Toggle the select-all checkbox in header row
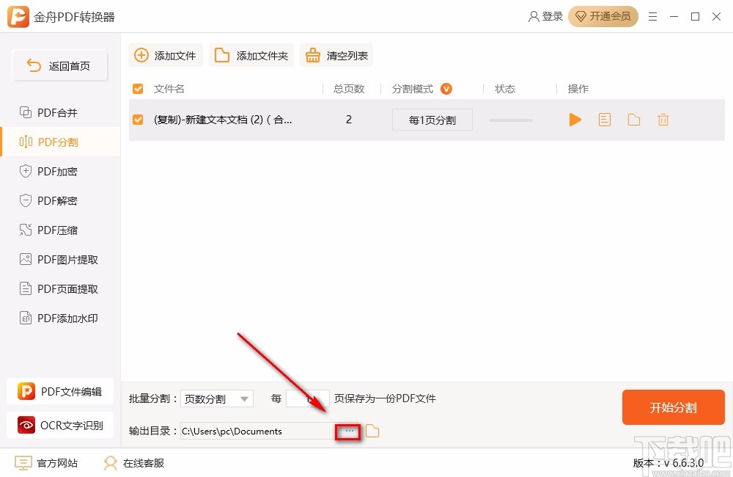Viewport: 733px width, 477px height. pos(138,88)
